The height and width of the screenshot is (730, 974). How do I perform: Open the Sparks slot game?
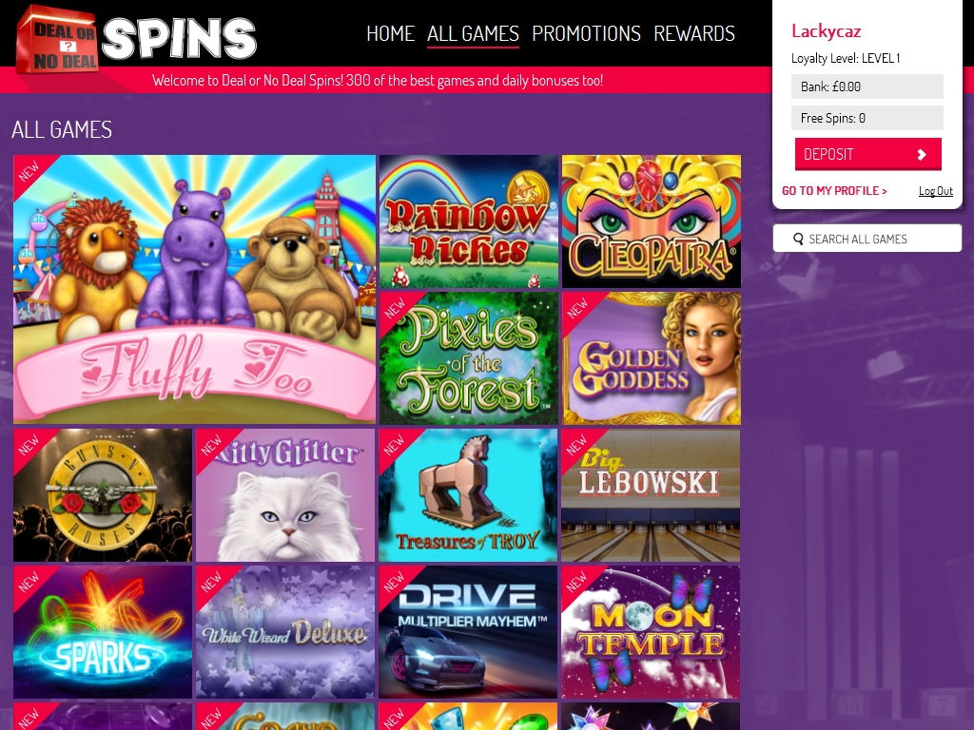click(x=103, y=632)
